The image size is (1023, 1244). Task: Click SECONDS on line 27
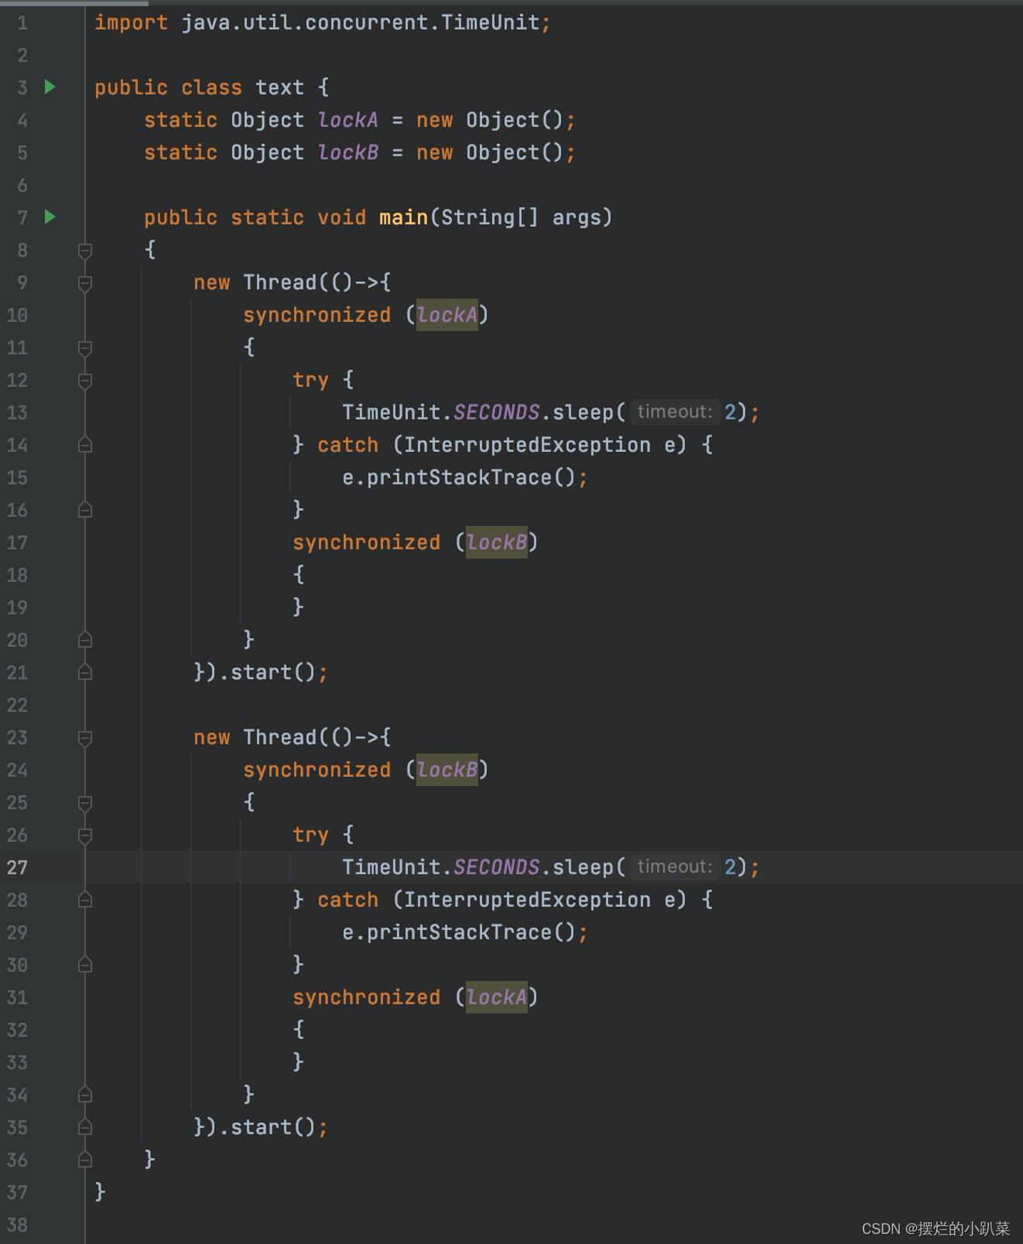[x=496, y=867]
